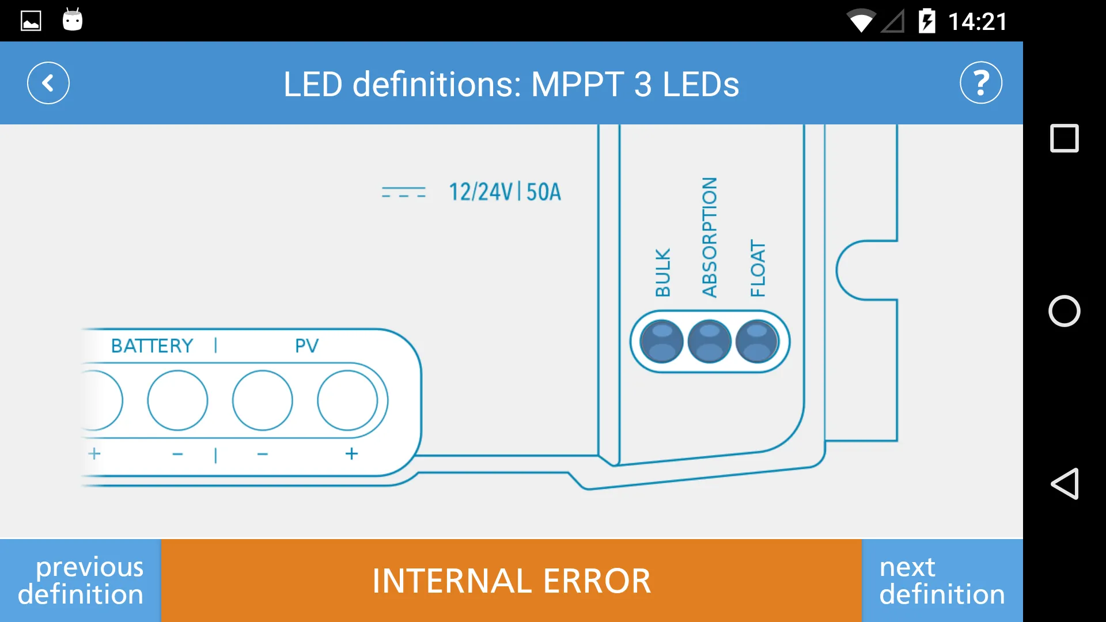Open the help question mark icon
This screenshot has width=1106, height=622.
[x=980, y=83]
